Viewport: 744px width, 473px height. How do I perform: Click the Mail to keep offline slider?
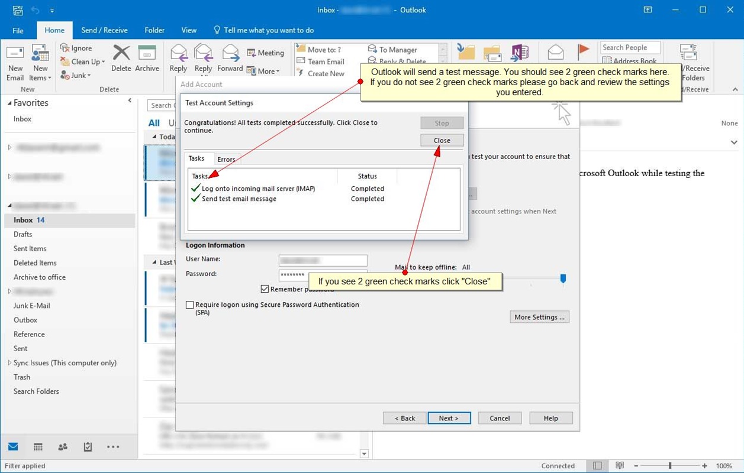tap(563, 278)
